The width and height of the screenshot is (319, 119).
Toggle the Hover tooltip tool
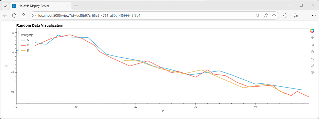pos(312,73)
